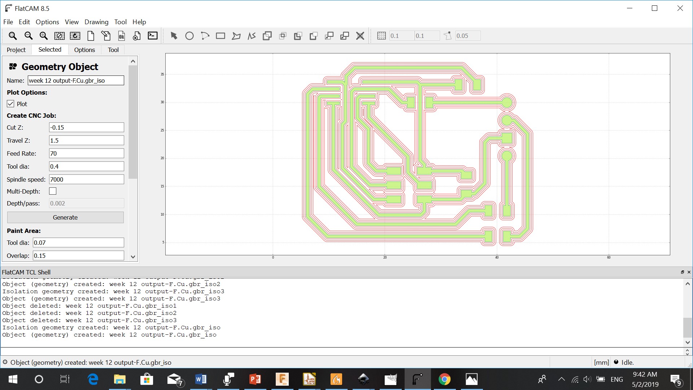Uncheck the Plot checkbox
The height and width of the screenshot is (390, 693).
click(x=10, y=104)
